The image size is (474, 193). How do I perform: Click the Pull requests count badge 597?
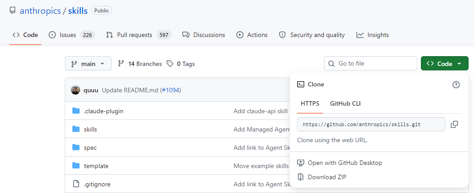pos(164,35)
